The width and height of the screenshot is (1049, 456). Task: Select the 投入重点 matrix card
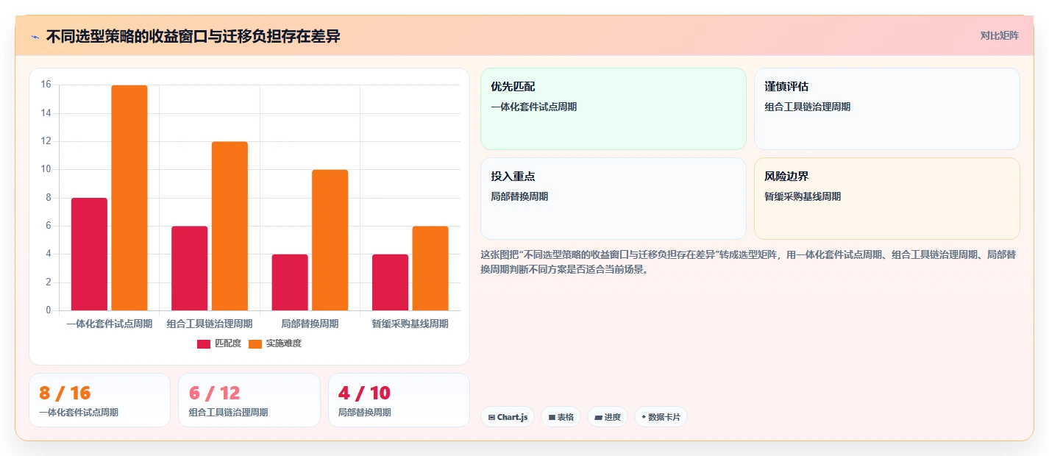614,199
